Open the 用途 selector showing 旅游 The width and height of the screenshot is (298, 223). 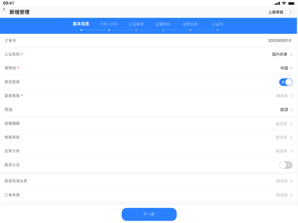pos(148,110)
